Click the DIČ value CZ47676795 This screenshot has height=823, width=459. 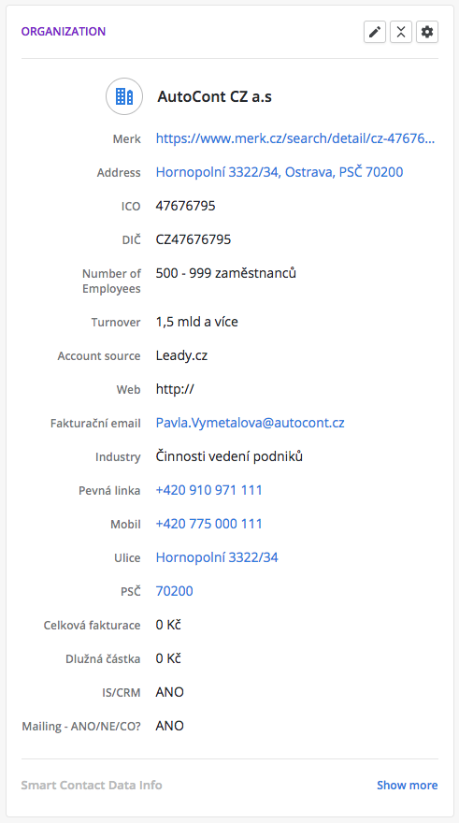click(x=194, y=239)
